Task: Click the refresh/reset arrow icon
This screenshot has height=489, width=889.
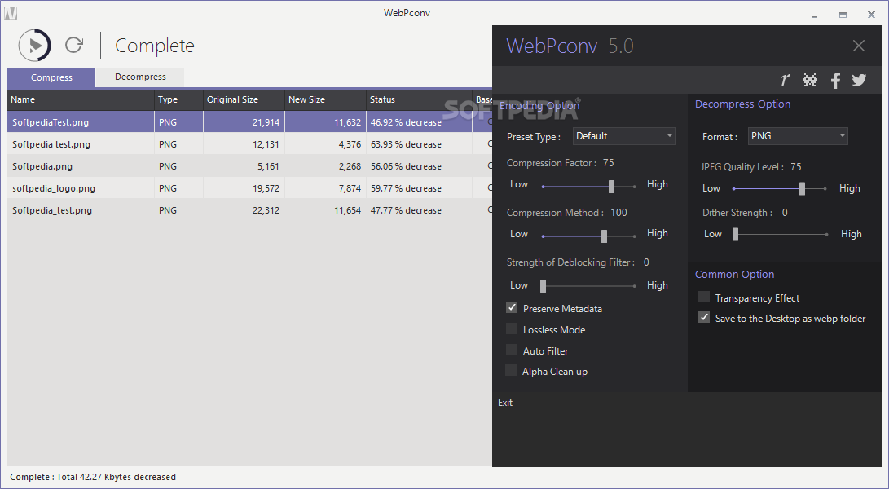Action: coord(74,45)
